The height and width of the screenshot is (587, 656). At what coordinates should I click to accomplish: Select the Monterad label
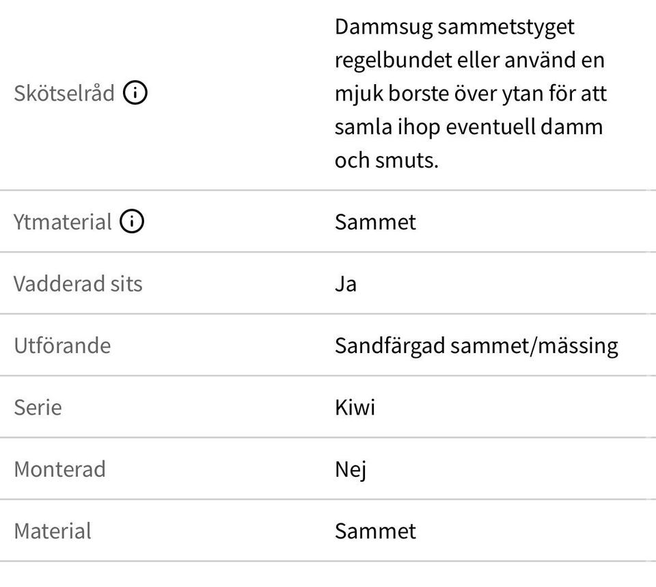coord(59,469)
